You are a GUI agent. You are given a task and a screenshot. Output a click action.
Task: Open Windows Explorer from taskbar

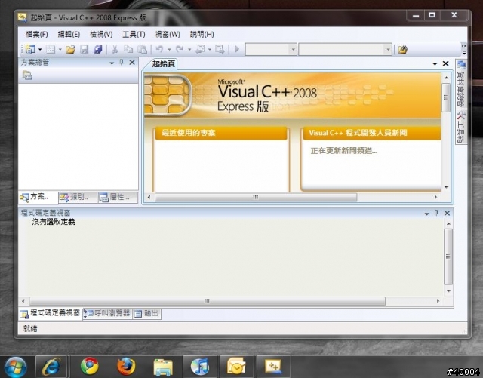[163, 367]
